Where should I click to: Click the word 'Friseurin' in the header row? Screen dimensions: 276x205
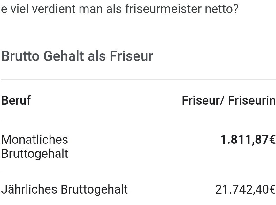pyautogui.click(x=252, y=100)
